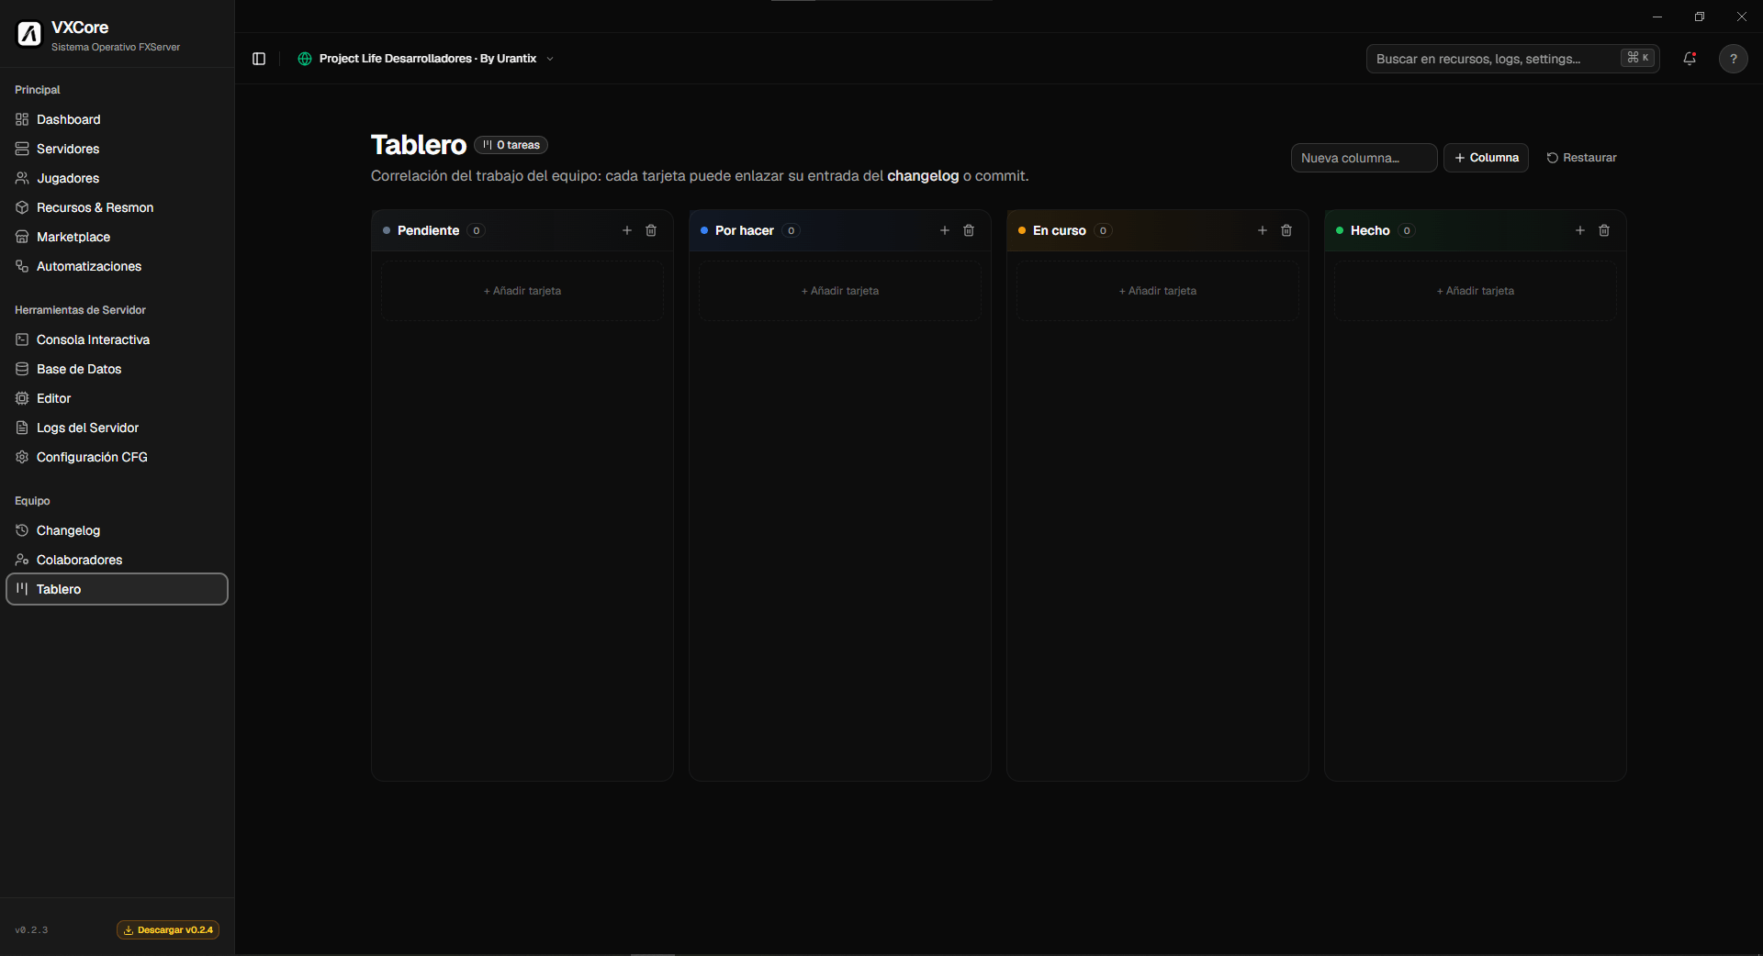Image resolution: width=1763 pixels, height=956 pixels.
Task: Delete the Pendiente column with trash icon
Action: (x=651, y=230)
